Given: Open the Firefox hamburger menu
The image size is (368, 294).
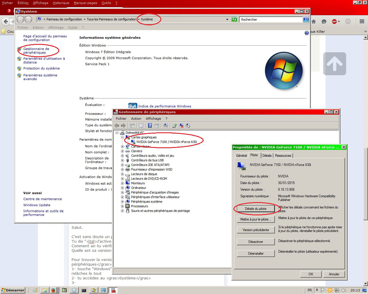Looking at the screenshot, I should click(362, 22).
